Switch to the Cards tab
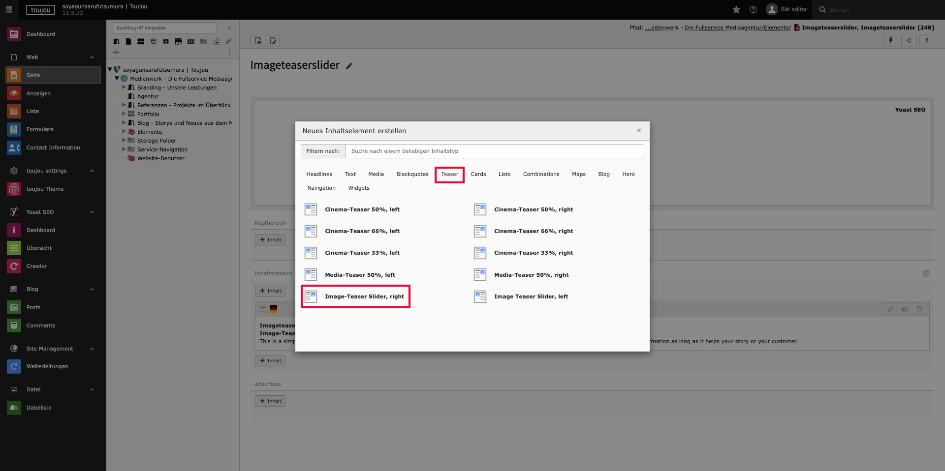Image resolution: width=945 pixels, height=471 pixels. tap(478, 174)
